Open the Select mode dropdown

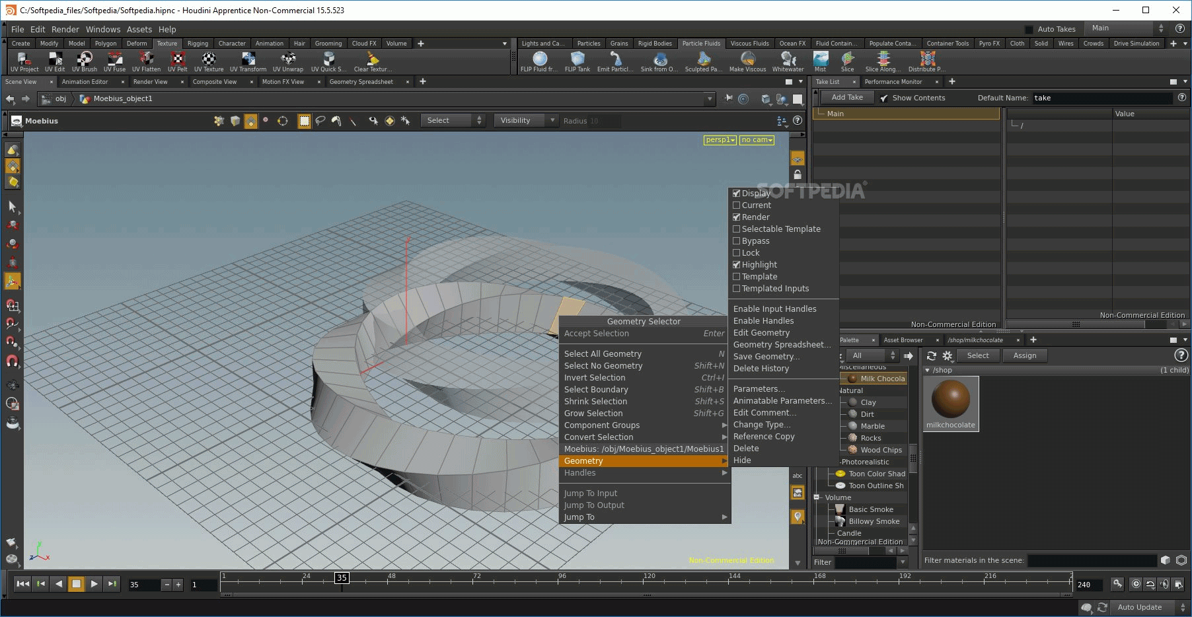[453, 120]
